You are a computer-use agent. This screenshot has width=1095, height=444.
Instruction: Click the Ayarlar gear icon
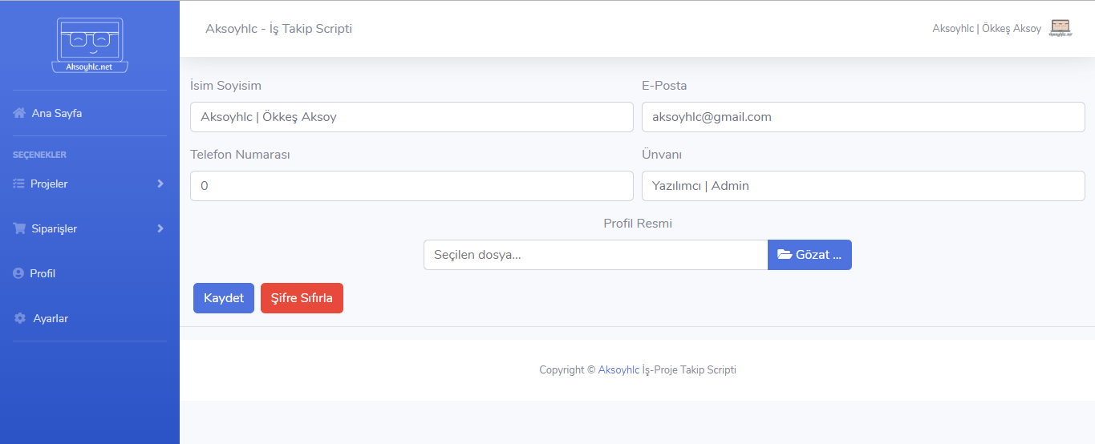pos(20,318)
